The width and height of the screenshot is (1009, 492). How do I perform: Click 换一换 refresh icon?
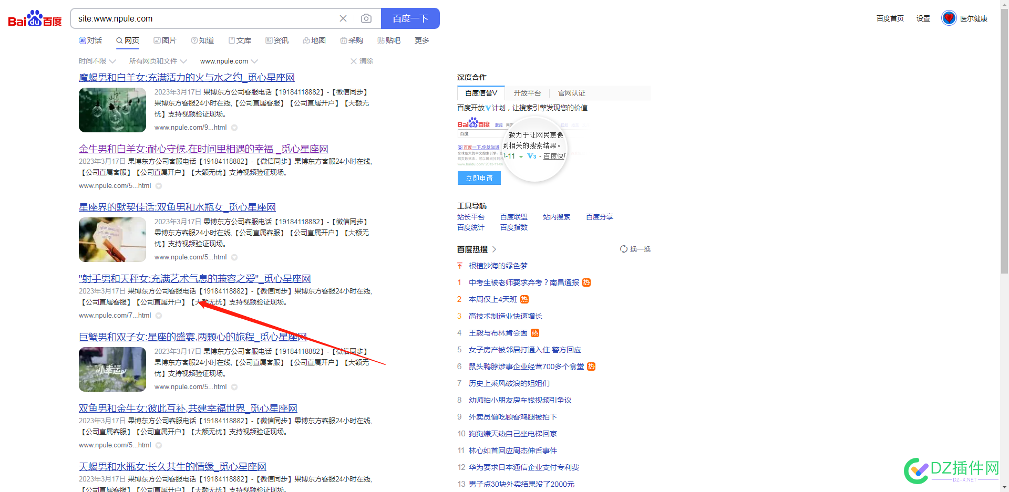[x=624, y=249]
